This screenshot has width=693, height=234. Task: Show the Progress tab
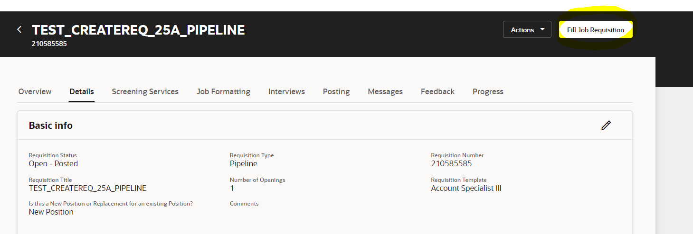[x=488, y=91]
